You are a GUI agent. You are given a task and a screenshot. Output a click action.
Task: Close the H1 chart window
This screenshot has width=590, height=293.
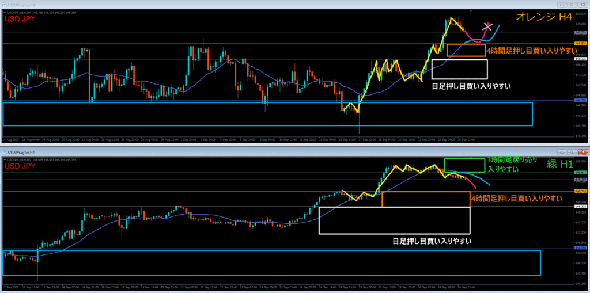[584, 152]
